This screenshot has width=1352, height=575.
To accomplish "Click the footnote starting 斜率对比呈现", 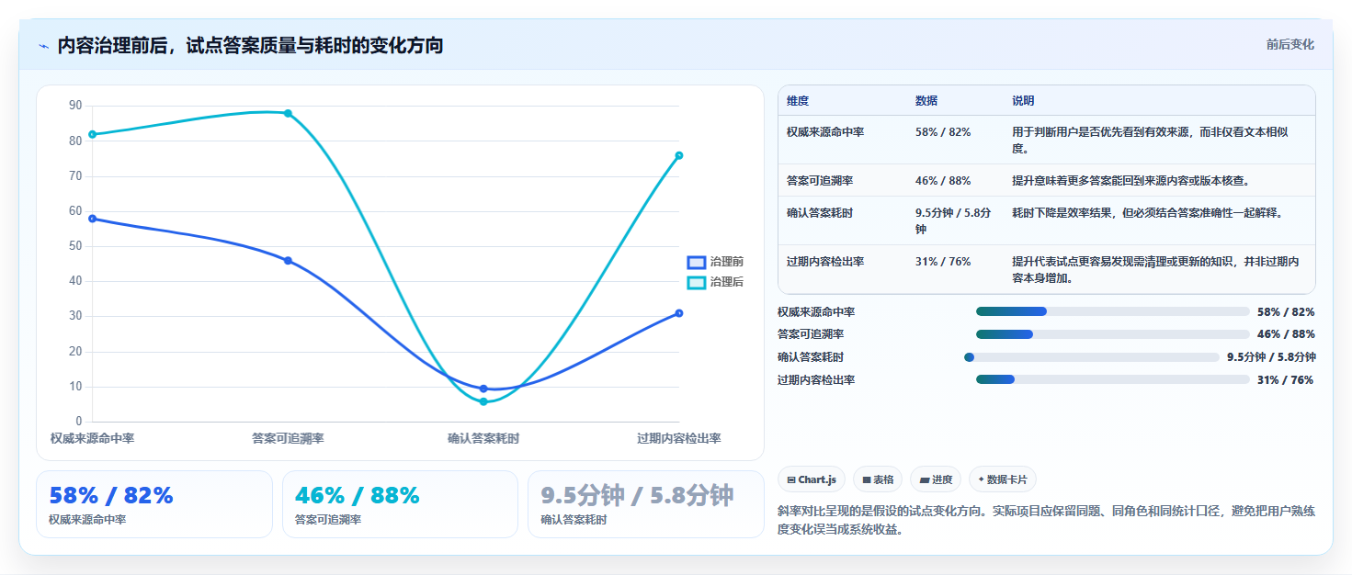I will tap(1046, 520).
